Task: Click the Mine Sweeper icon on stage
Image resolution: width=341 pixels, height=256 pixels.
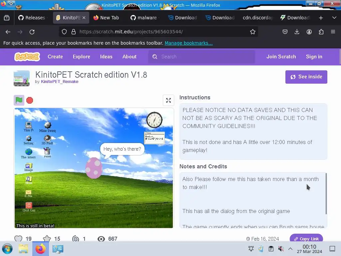Action: point(47,127)
